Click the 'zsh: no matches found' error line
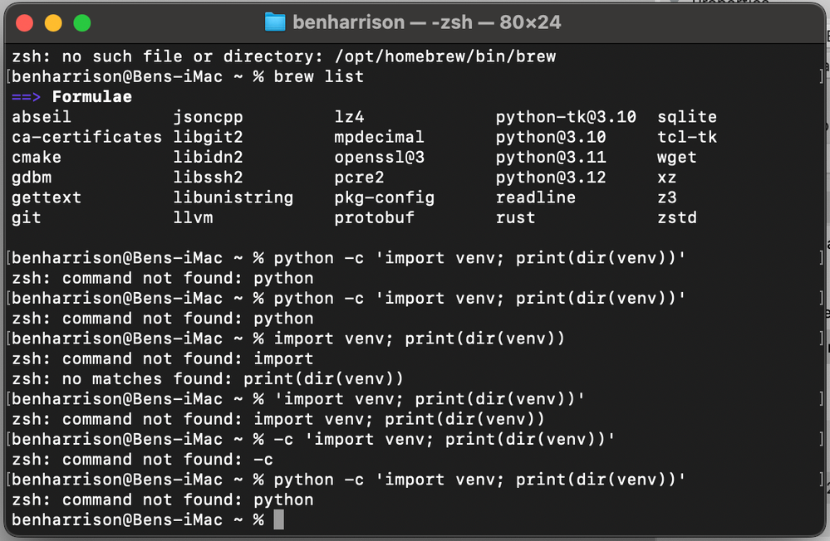This screenshot has height=541, width=830. (208, 378)
